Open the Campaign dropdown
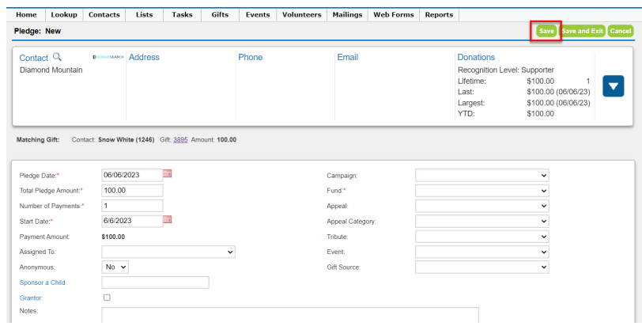This screenshot has width=642, height=326. pos(482,176)
